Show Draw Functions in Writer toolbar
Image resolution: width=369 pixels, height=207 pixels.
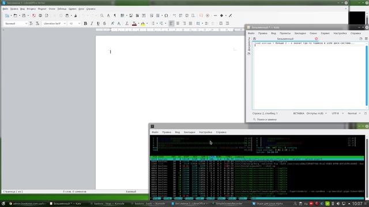[x=231, y=16]
